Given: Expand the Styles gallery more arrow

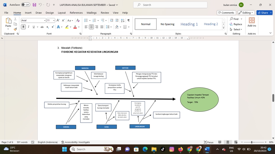Looking at the screenshot, I should (223, 28).
